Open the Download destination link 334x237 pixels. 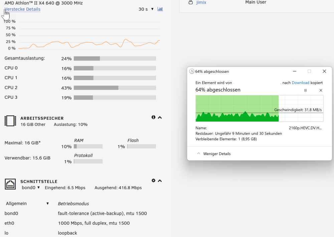300,83
